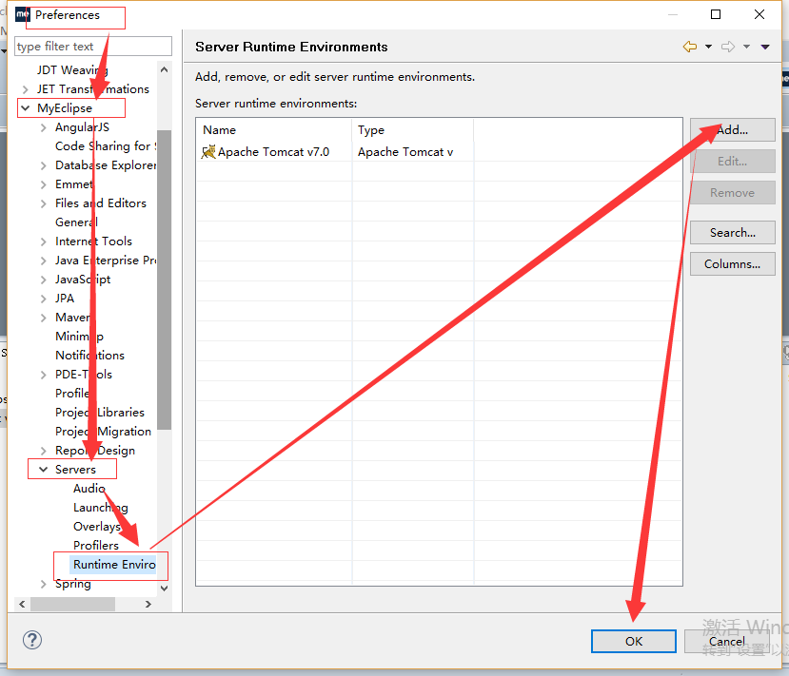The height and width of the screenshot is (676, 789).
Task: Click the Edit... button
Action: [x=732, y=162]
